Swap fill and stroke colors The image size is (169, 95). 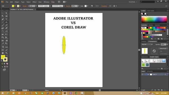click(x=7, y=56)
